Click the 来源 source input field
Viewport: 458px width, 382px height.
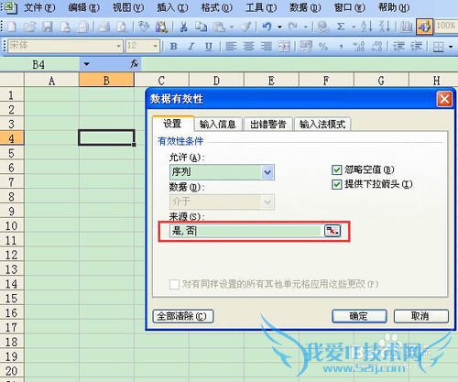click(246, 231)
